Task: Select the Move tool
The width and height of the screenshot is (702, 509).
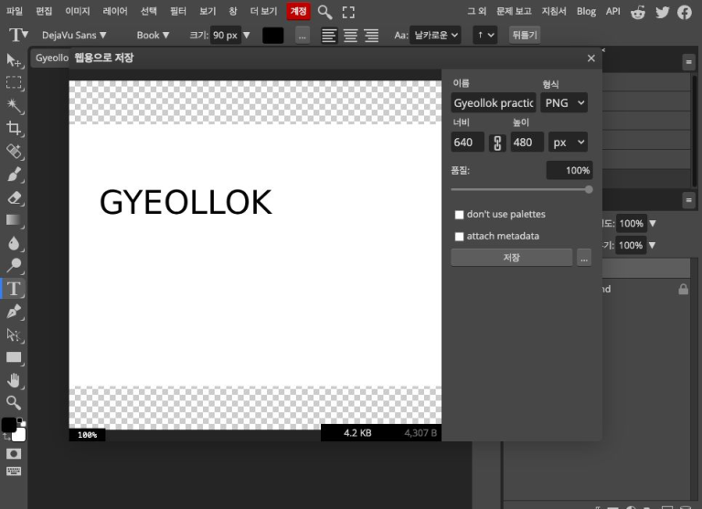Action: click(14, 60)
